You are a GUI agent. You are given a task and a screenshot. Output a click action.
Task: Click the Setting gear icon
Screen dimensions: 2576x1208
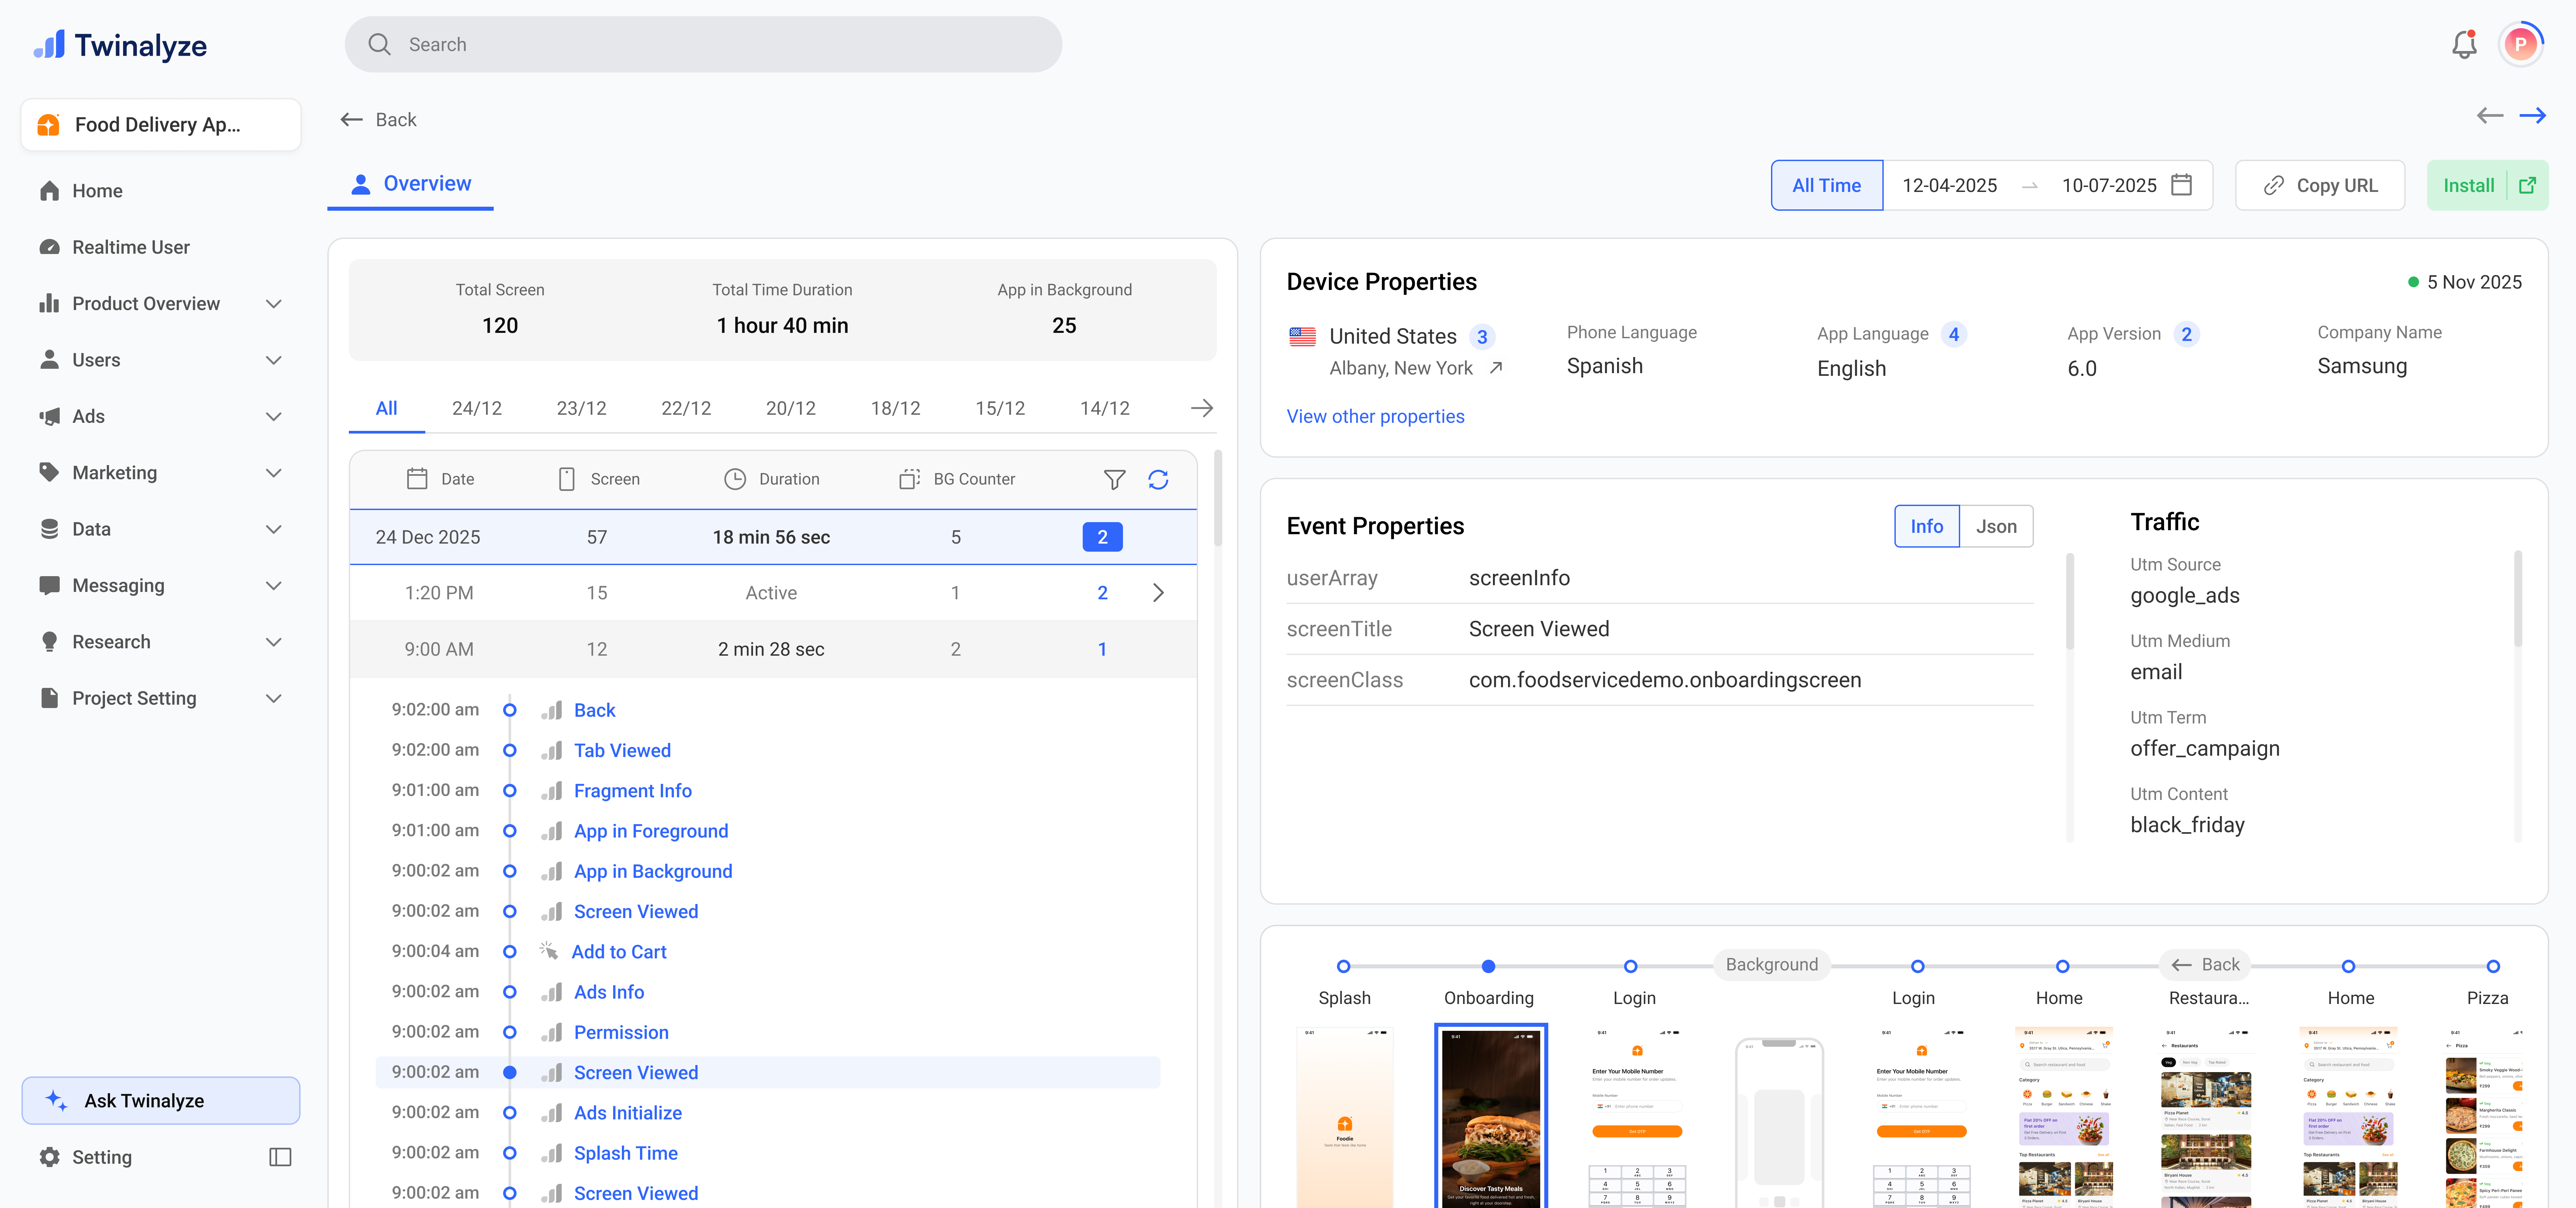(49, 1157)
